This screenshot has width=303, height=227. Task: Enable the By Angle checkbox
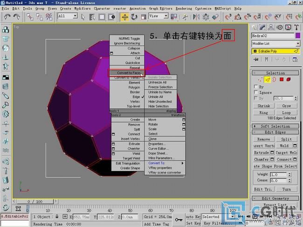(x=255, y=98)
